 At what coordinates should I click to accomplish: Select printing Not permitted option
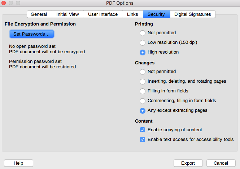click(143, 33)
